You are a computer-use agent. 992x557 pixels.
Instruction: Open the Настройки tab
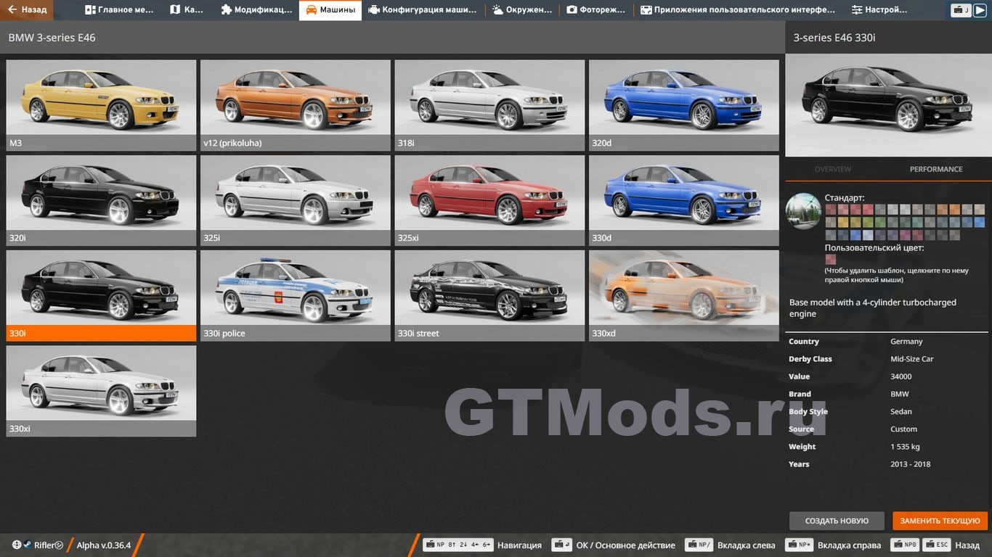(879, 10)
